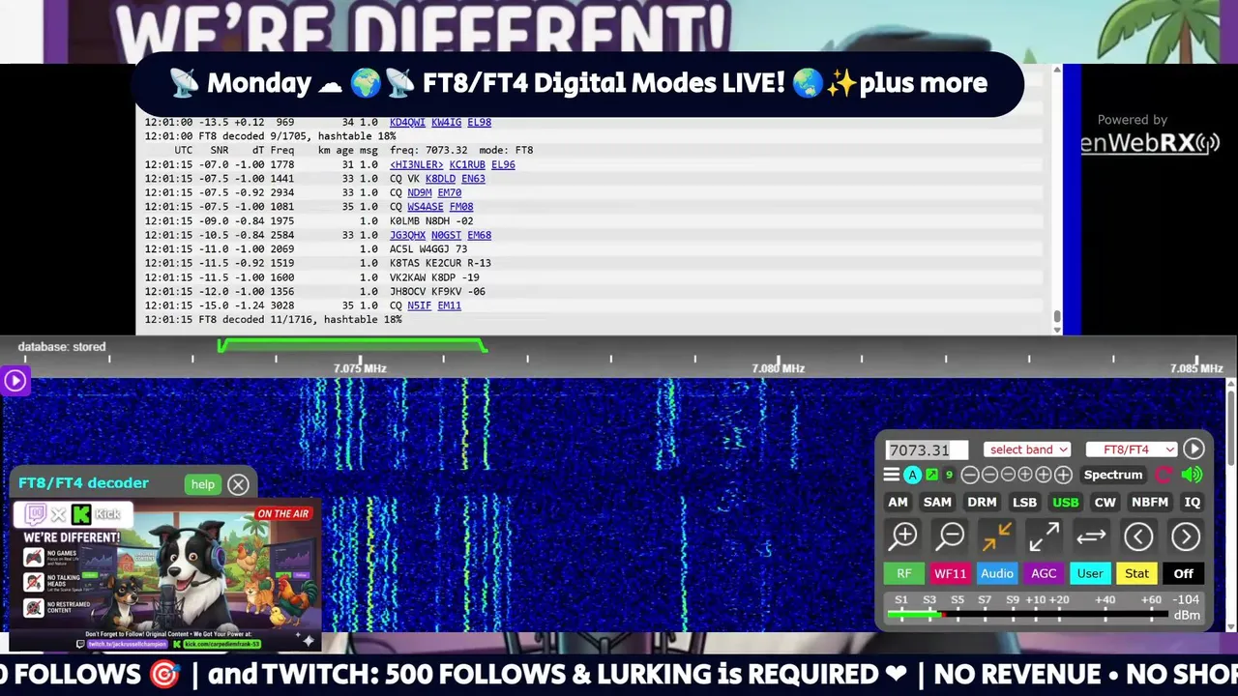Viewport: 1238px width, 696px height.
Task: Click the largest plus frequency step button
Action: pyautogui.click(x=1063, y=475)
